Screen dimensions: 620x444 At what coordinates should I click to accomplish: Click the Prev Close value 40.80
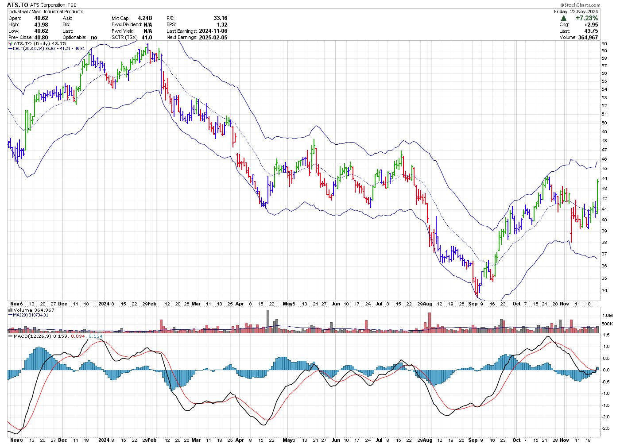click(x=41, y=38)
